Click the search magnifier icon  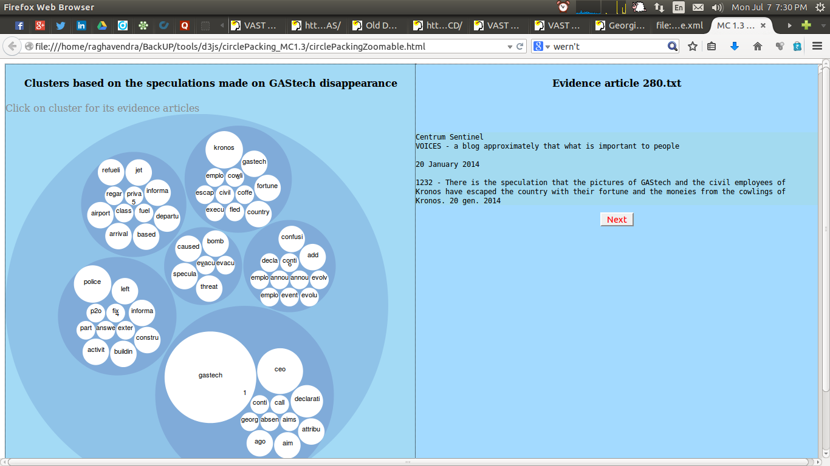[x=672, y=46]
